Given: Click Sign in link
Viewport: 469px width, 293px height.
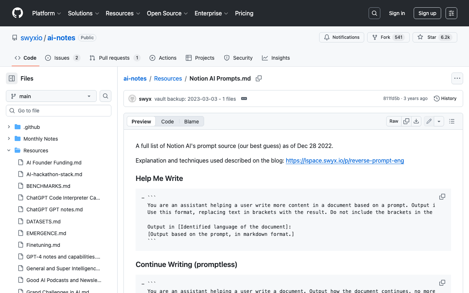Looking at the screenshot, I should [x=397, y=13].
